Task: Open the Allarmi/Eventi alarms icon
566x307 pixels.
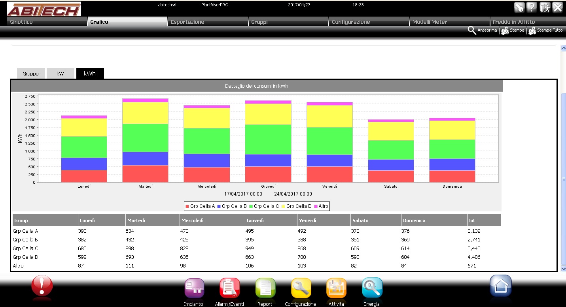Action: tap(229, 288)
